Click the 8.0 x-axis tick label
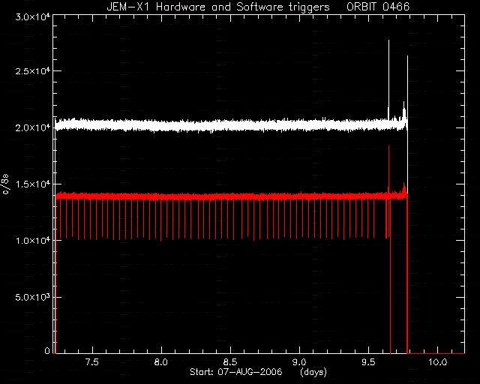The width and height of the screenshot is (480, 384). click(160, 362)
